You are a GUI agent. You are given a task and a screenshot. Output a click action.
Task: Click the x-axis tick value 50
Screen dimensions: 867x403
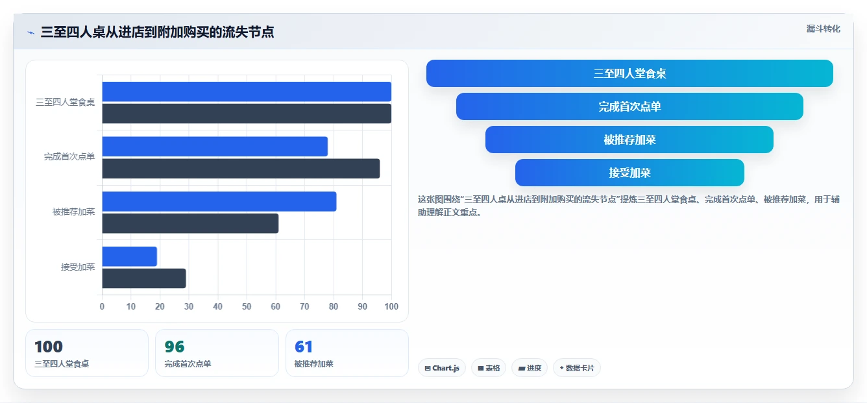[x=247, y=306]
